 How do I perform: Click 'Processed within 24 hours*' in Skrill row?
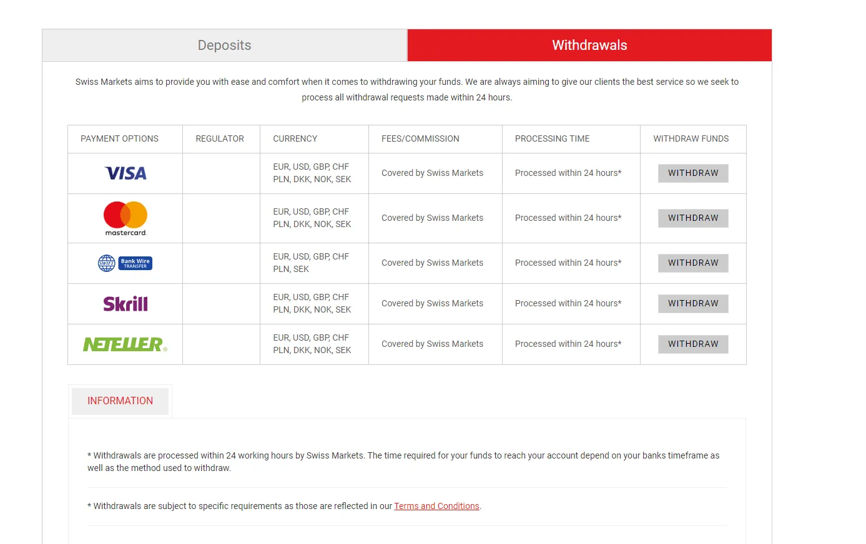click(568, 303)
